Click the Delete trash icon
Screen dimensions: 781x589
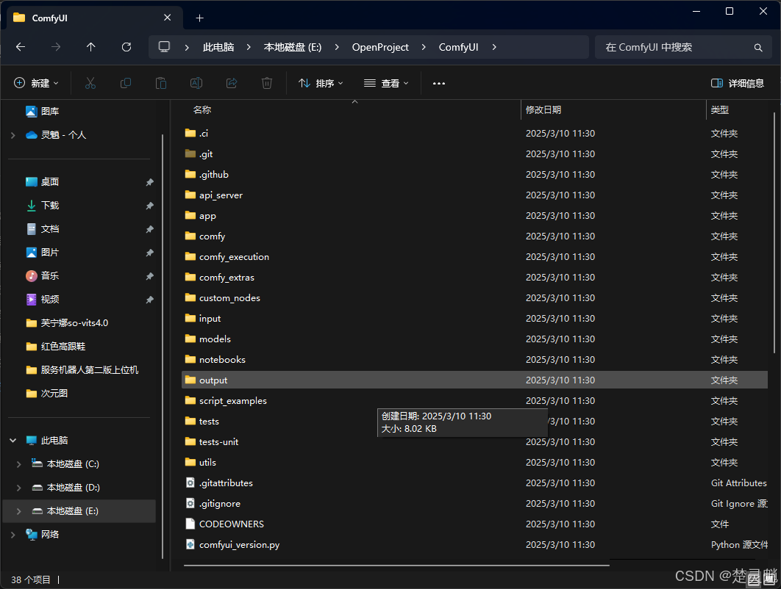[x=267, y=83]
